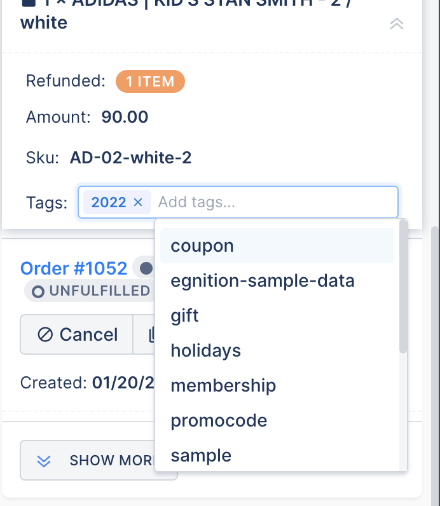This screenshot has height=506, width=440.
Task: Click the tag dropdown list scrollbar
Action: 403,286
